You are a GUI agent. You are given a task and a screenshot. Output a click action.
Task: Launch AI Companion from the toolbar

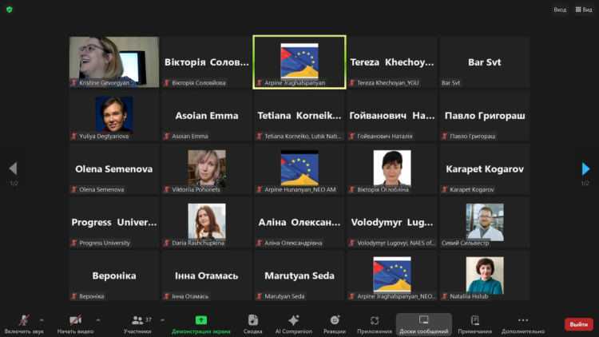click(x=293, y=323)
